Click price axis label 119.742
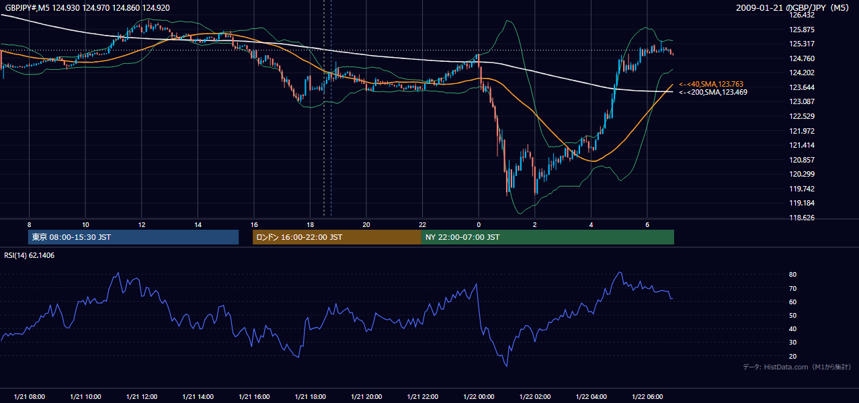The width and height of the screenshot is (859, 403). (802, 189)
